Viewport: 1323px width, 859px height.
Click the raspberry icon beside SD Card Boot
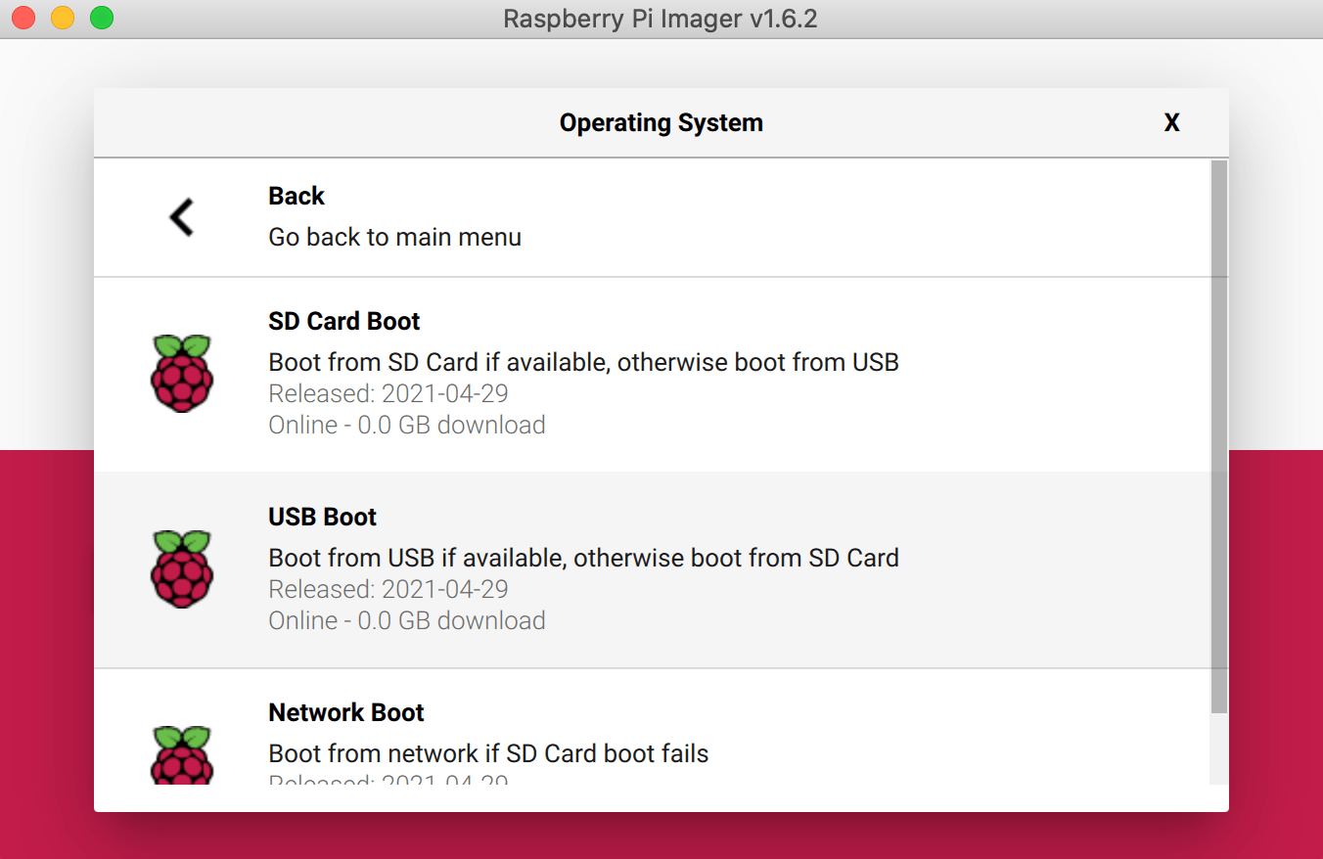click(182, 373)
